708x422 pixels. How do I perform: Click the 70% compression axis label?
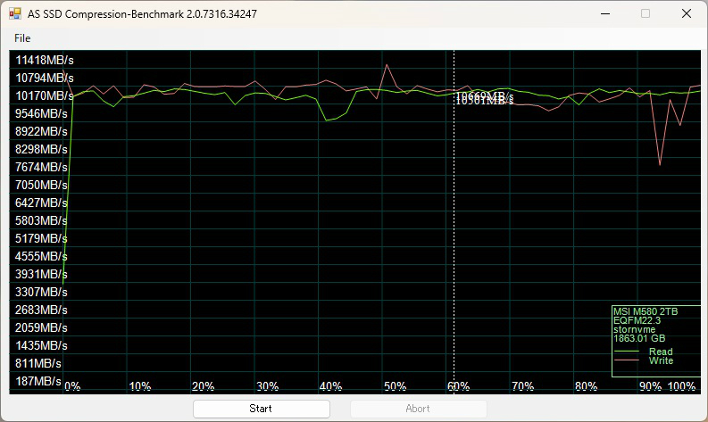point(523,386)
